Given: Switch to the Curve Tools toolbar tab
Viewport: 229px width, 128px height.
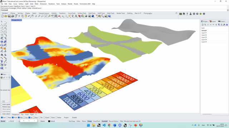Looking at the screenshot, I should 72,13.
